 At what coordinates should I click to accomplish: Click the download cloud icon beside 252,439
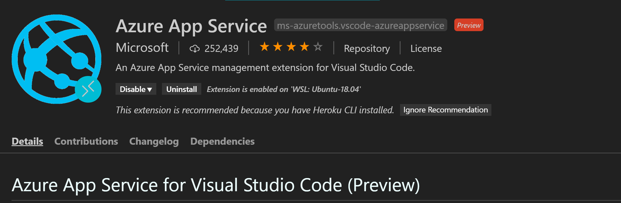click(195, 49)
